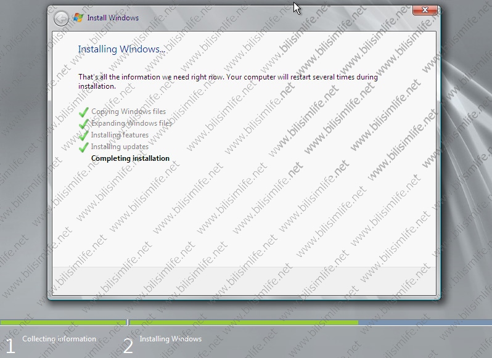Image resolution: width=492 pixels, height=358 pixels.
Task: Click the back arrow button in title bar
Action: click(x=61, y=18)
